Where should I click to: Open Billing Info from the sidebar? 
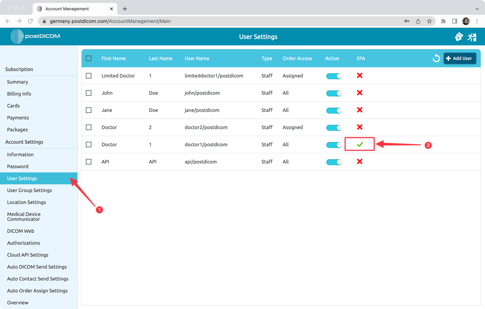tap(19, 94)
